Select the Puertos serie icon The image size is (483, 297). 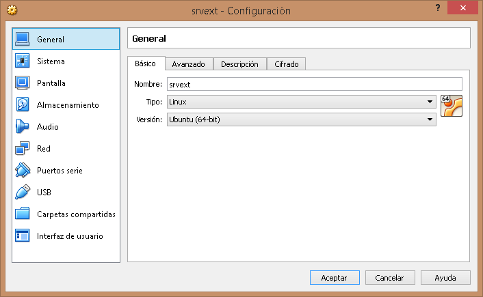pos(23,171)
